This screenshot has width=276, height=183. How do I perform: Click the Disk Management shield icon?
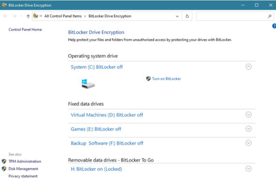pos(4,169)
